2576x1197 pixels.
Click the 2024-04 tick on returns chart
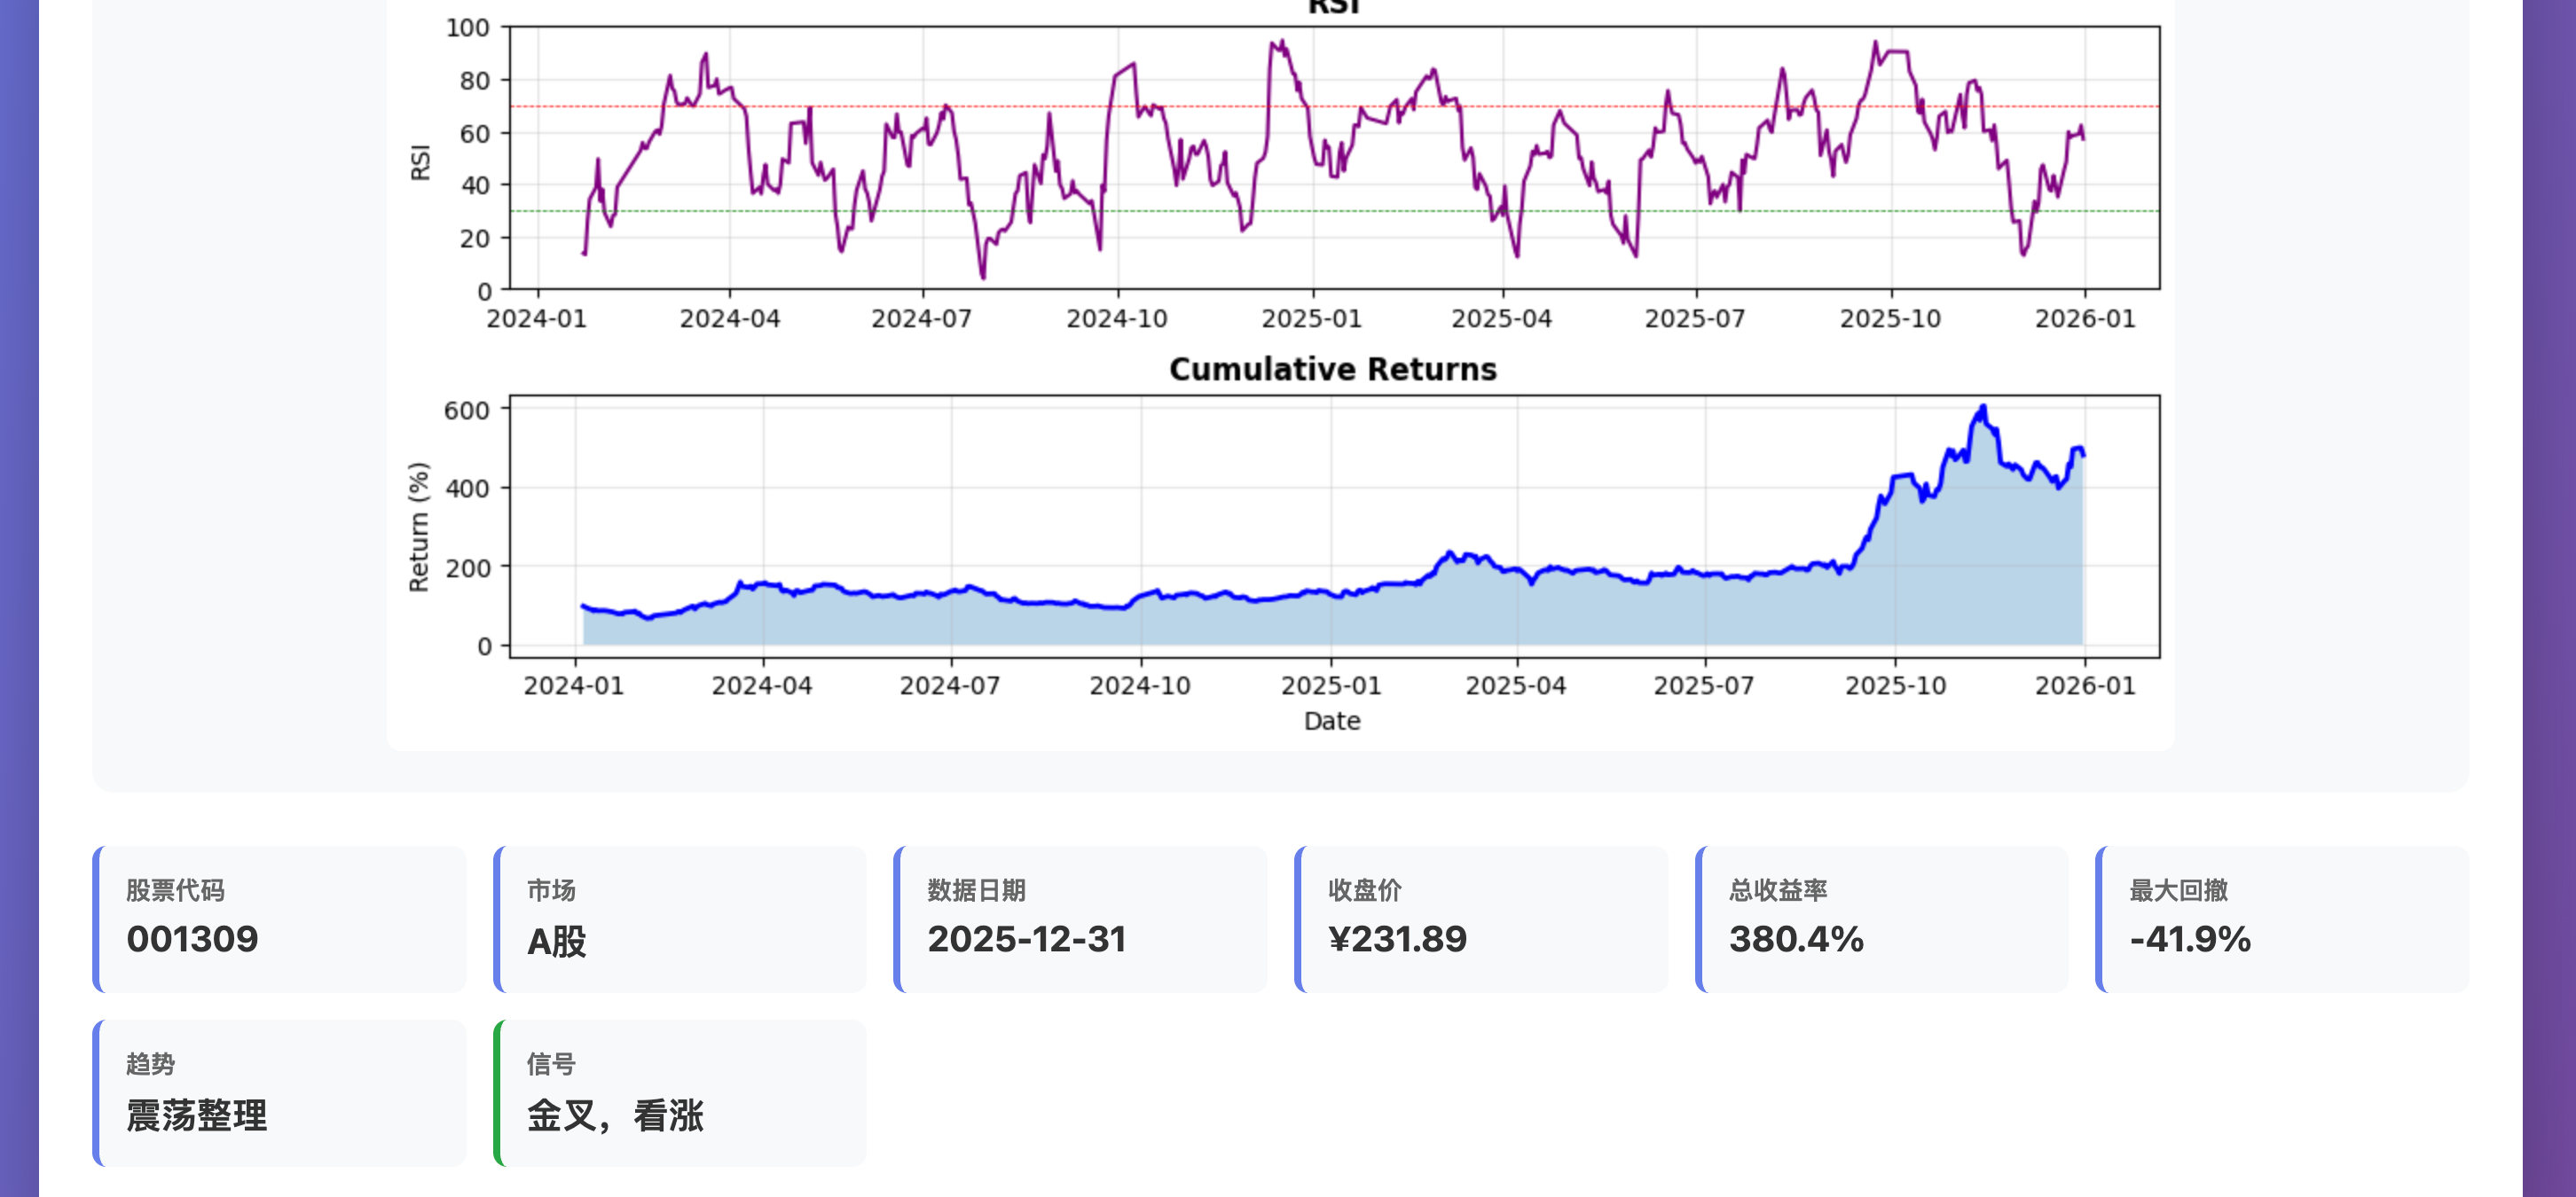tap(762, 686)
